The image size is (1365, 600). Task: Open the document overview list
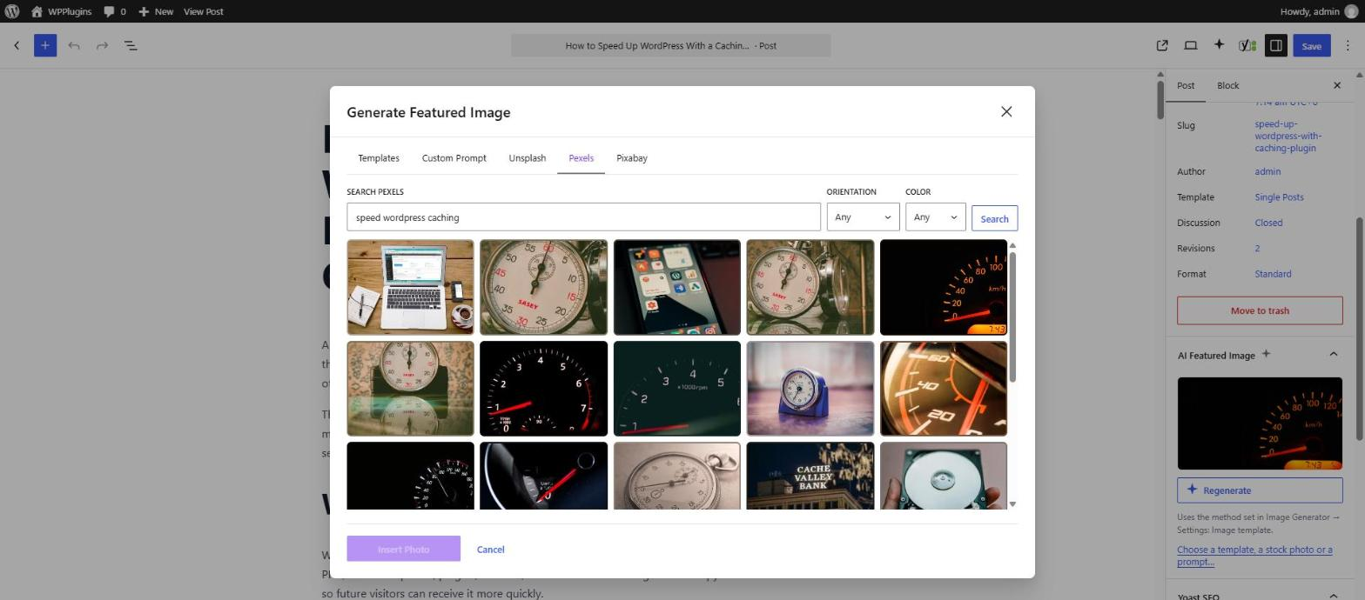[131, 45]
